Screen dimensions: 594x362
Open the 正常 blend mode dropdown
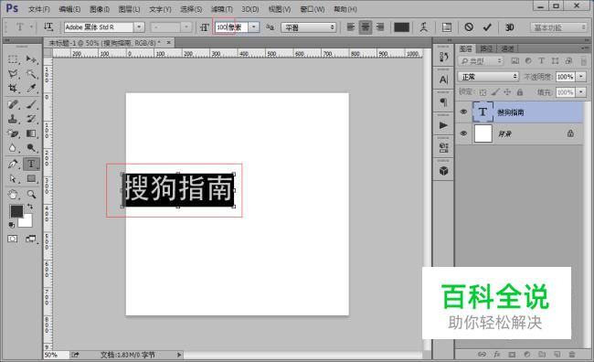pos(488,77)
